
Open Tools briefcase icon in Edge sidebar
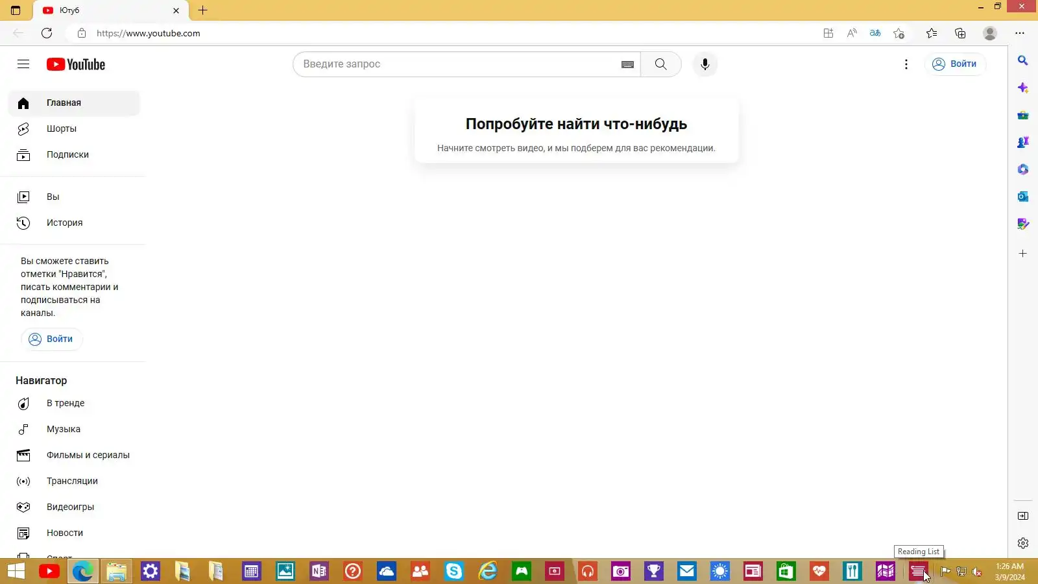[x=1023, y=115]
